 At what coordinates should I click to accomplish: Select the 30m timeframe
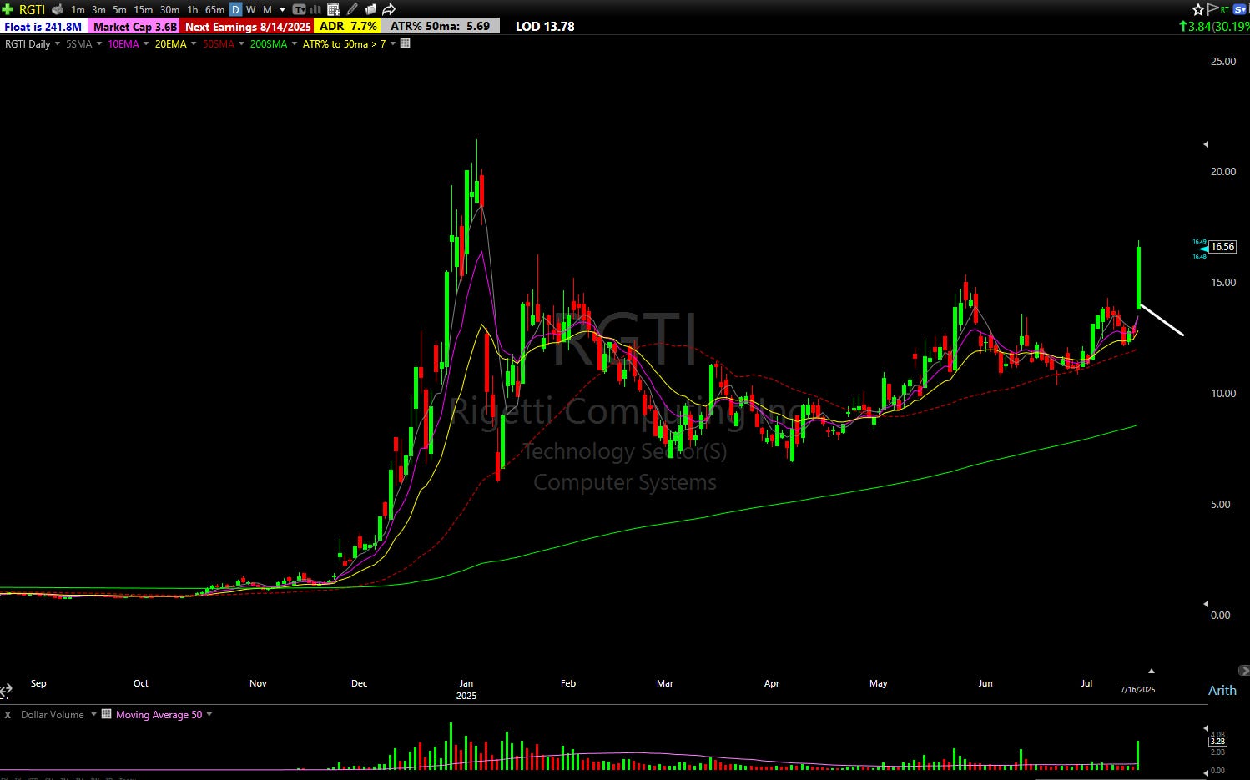[x=169, y=9]
